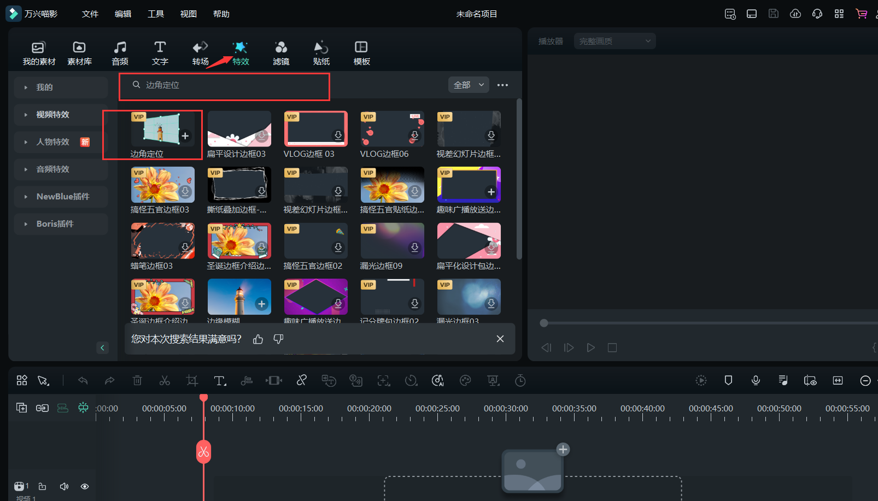Screen dimensions: 878x501
Task: Click thumbs up on search feedback
Action: pyautogui.click(x=258, y=339)
